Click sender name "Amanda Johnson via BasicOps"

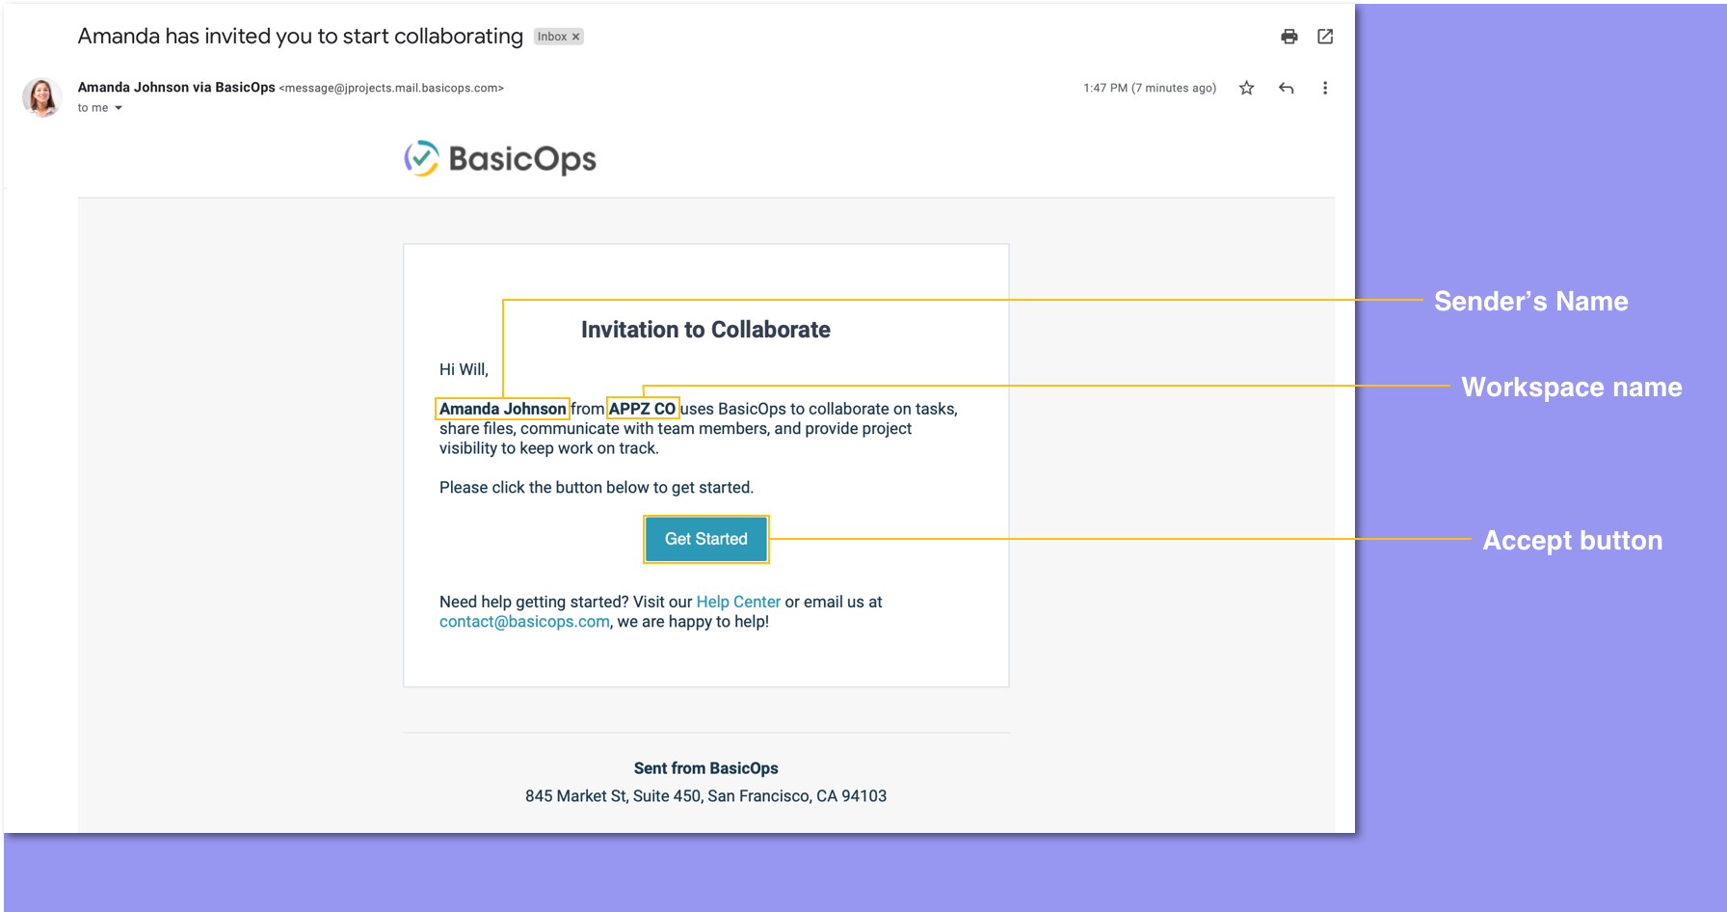pyautogui.click(x=176, y=87)
